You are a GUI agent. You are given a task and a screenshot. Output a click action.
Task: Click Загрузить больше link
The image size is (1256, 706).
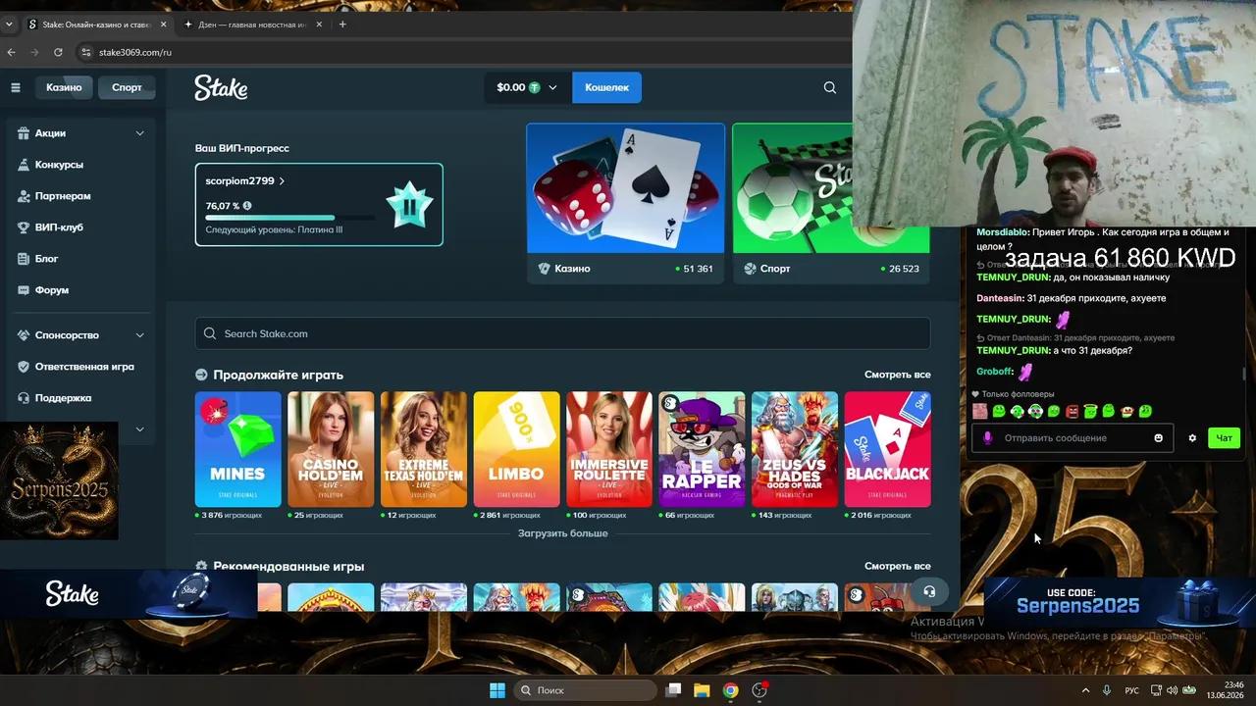pyautogui.click(x=562, y=533)
